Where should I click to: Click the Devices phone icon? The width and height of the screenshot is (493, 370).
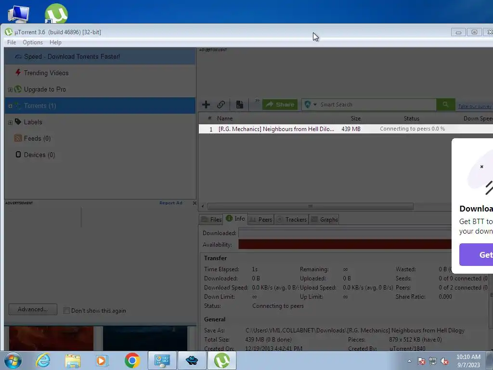click(x=18, y=155)
